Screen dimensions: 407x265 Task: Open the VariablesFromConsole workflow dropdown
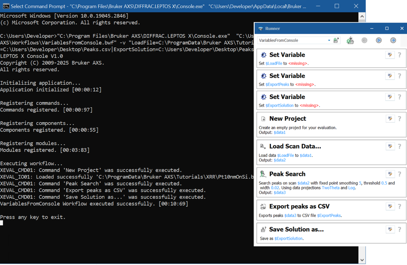pos(329,40)
